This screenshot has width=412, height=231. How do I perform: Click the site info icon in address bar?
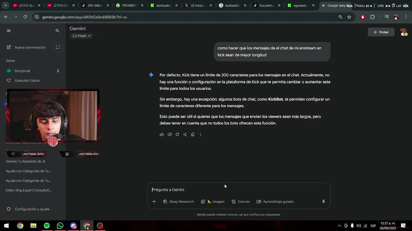click(x=37, y=17)
